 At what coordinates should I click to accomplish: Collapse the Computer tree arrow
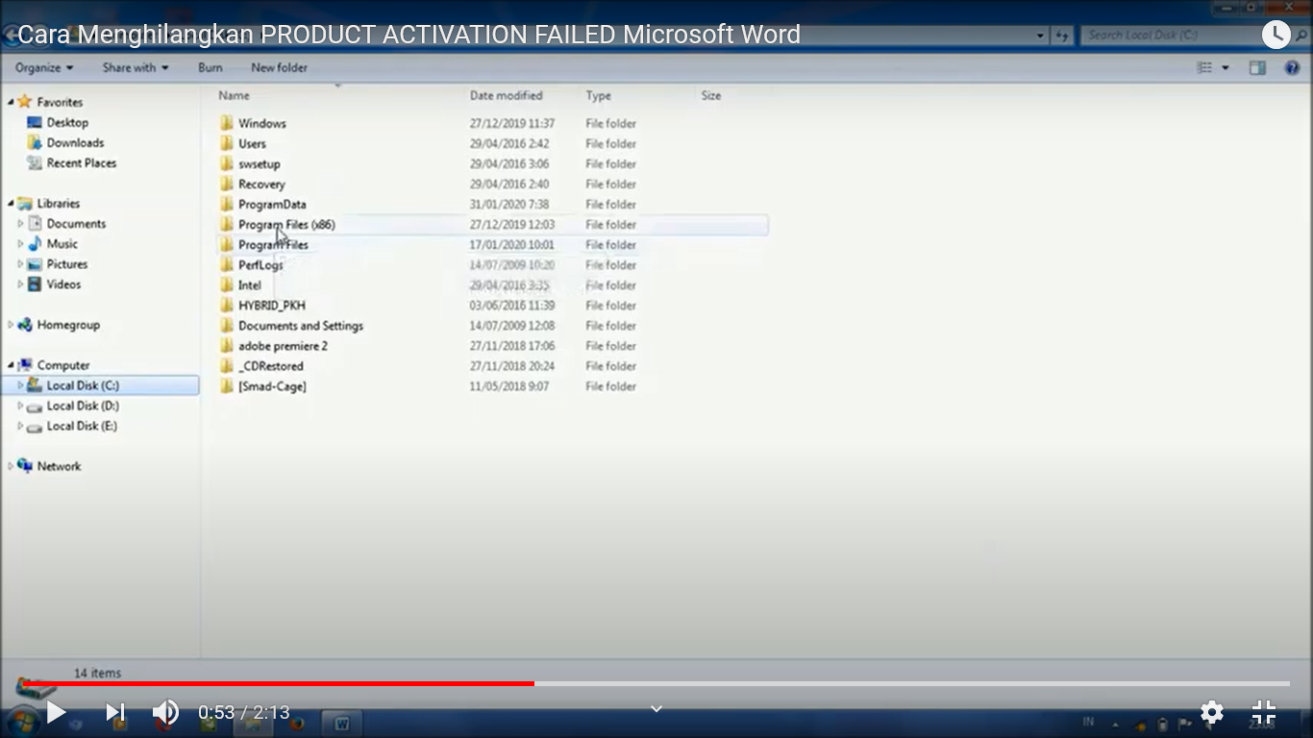[x=11, y=365]
